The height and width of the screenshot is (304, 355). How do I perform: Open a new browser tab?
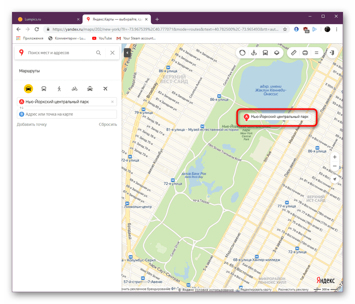coord(157,19)
